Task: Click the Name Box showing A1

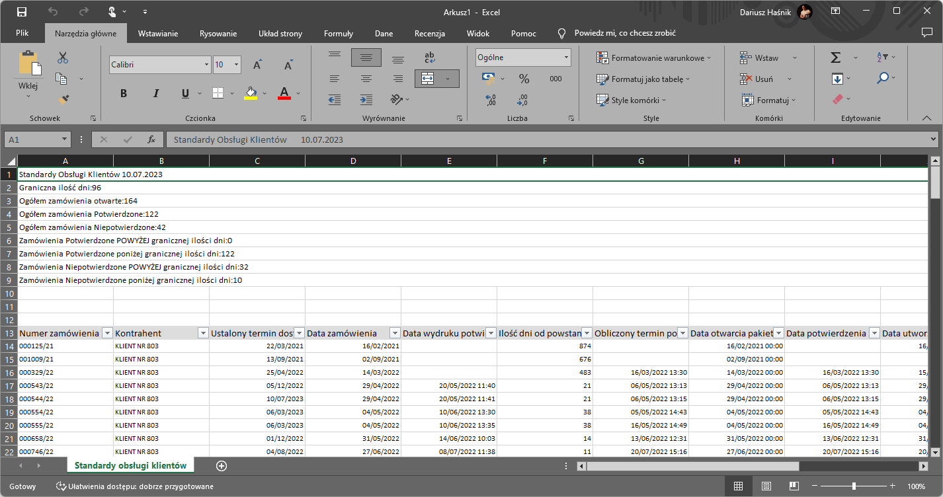Action: pyautogui.click(x=32, y=139)
